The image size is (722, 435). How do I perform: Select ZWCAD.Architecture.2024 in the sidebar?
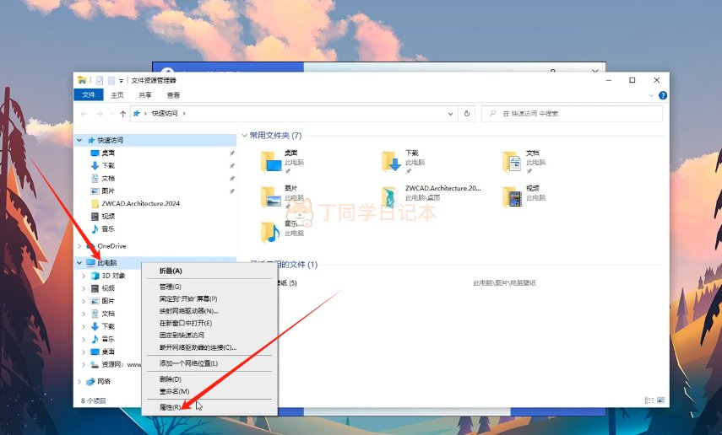click(x=140, y=203)
